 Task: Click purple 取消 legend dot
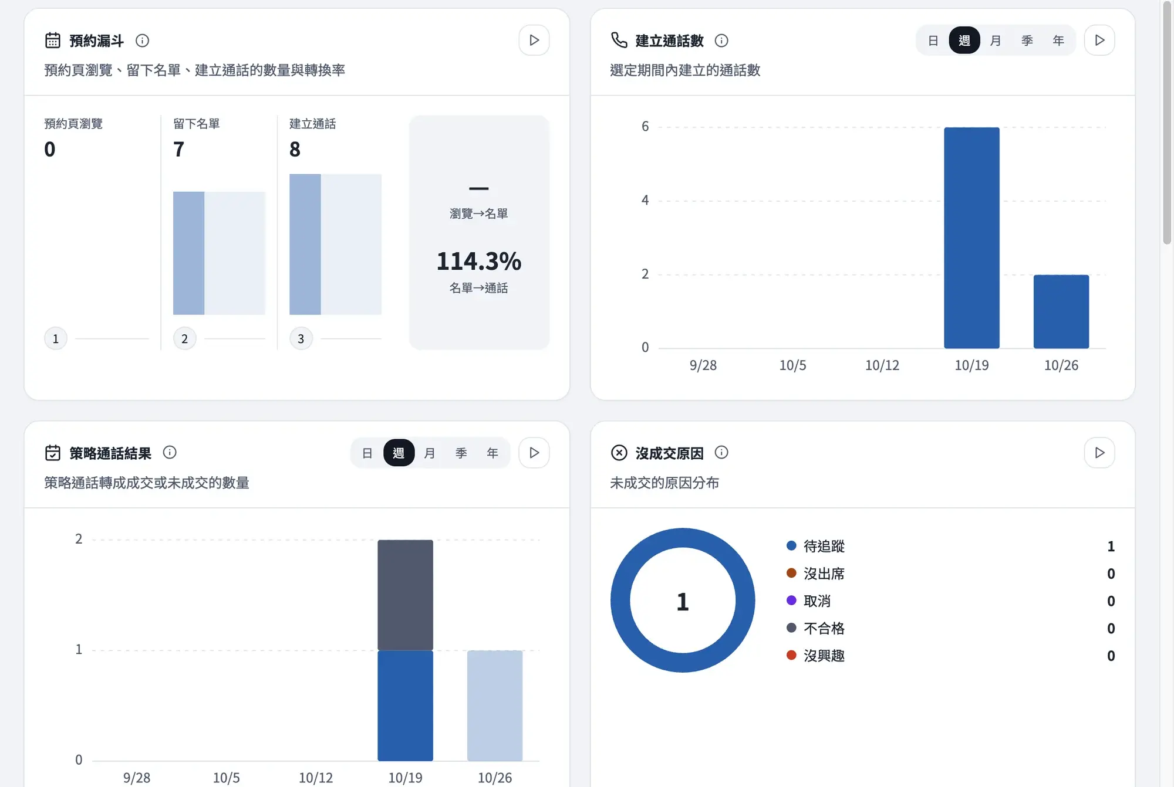coord(791,600)
